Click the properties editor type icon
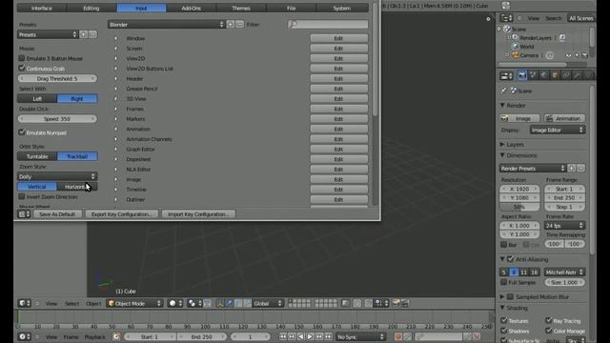610x343 pixels. (506, 76)
